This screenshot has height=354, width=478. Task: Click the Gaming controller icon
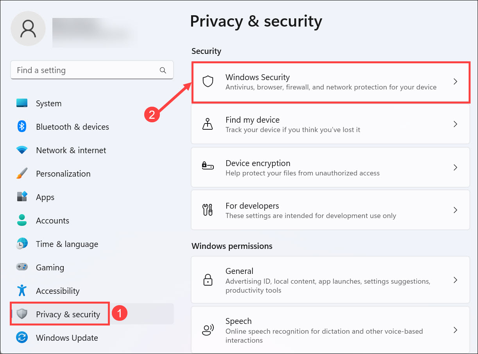pyautogui.click(x=22, y=267)
